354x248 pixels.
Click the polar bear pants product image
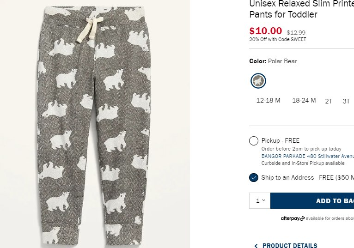click(94, 125)
